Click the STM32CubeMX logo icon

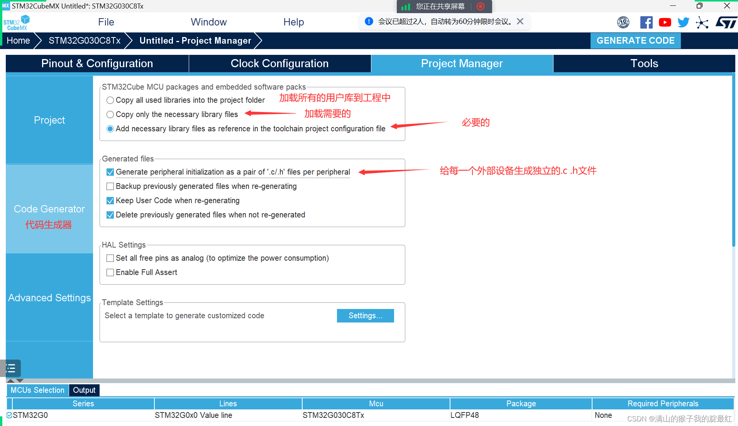point(17,22)
